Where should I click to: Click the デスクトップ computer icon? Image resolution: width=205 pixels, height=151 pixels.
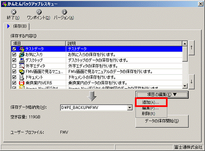pos(22,60)
